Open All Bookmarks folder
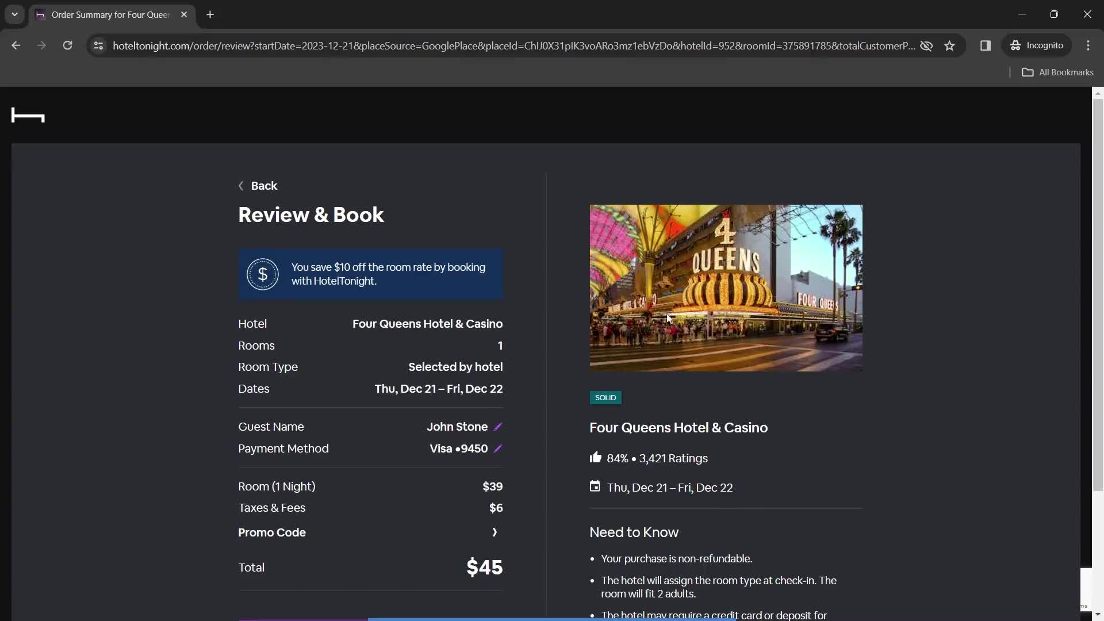1104x621 pixels. tap(1058, 72)
